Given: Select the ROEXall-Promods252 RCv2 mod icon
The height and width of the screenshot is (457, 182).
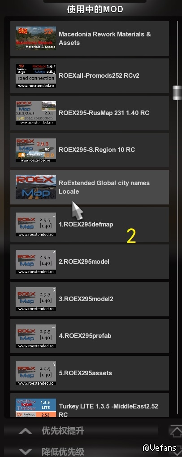Looking at the screenshot, I should [x=36, y=76].
